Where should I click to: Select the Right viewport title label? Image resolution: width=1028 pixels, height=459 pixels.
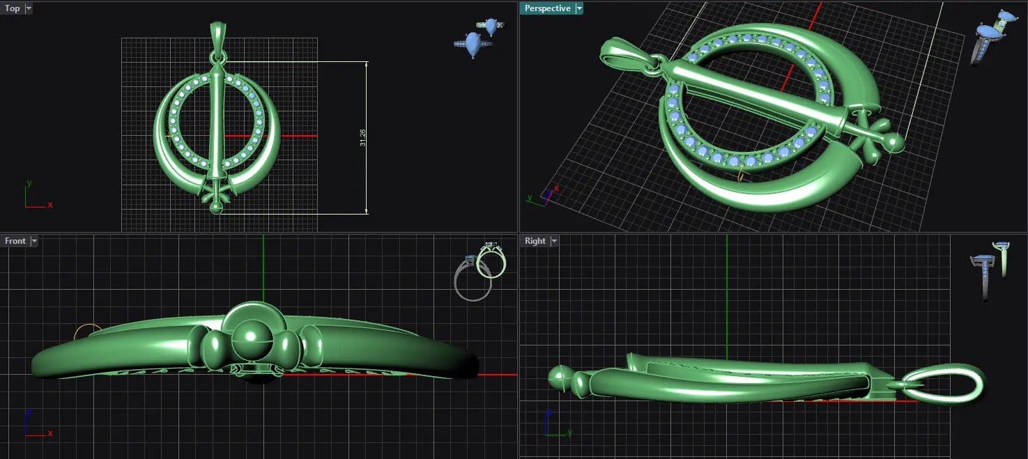535,241
